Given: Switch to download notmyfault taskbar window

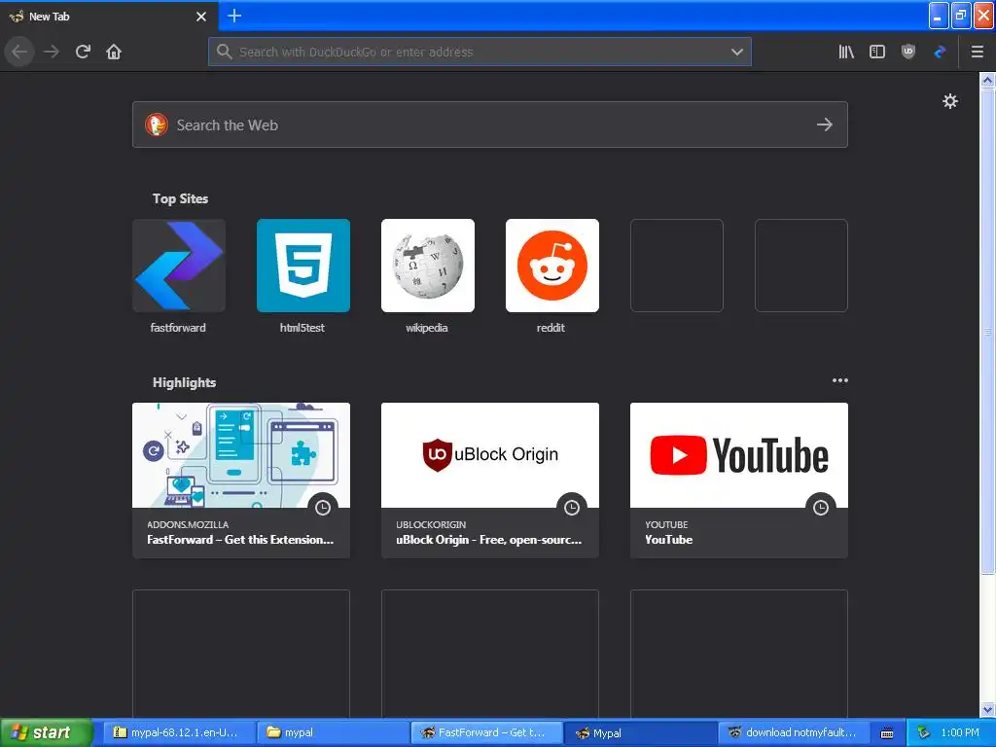Looking at the screenshot, I should coord(794,732).
